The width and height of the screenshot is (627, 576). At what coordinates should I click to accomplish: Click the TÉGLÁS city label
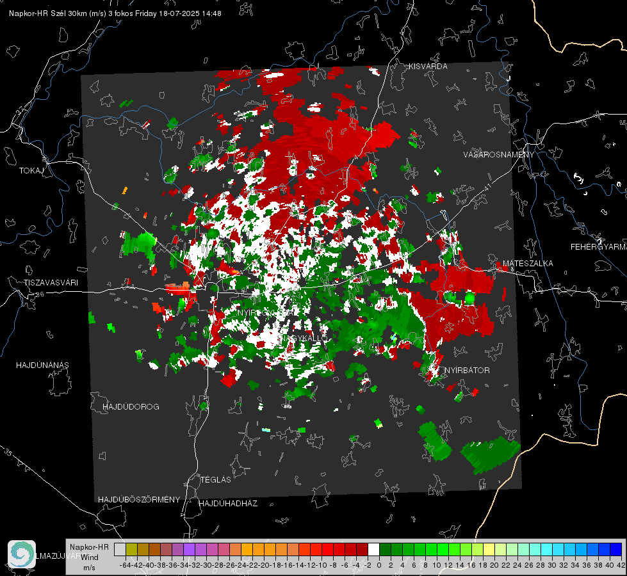(216, 480)
